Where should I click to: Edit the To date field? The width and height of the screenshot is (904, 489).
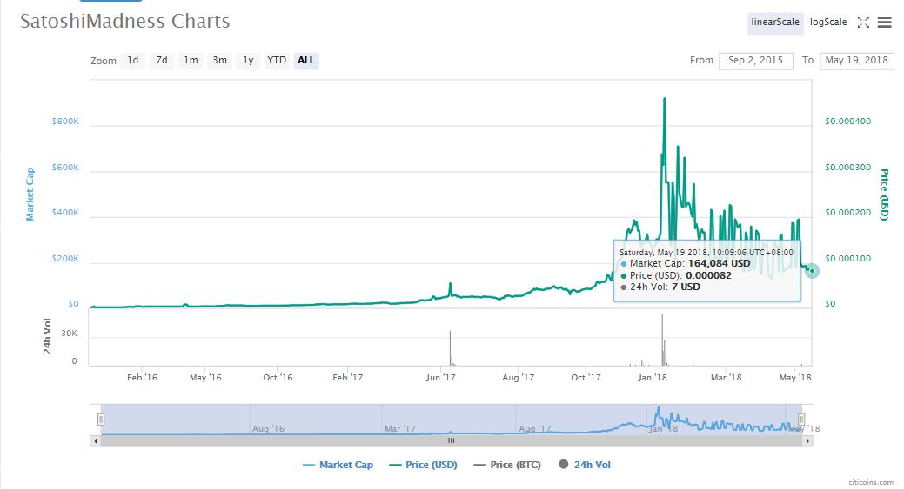(857, 61)
